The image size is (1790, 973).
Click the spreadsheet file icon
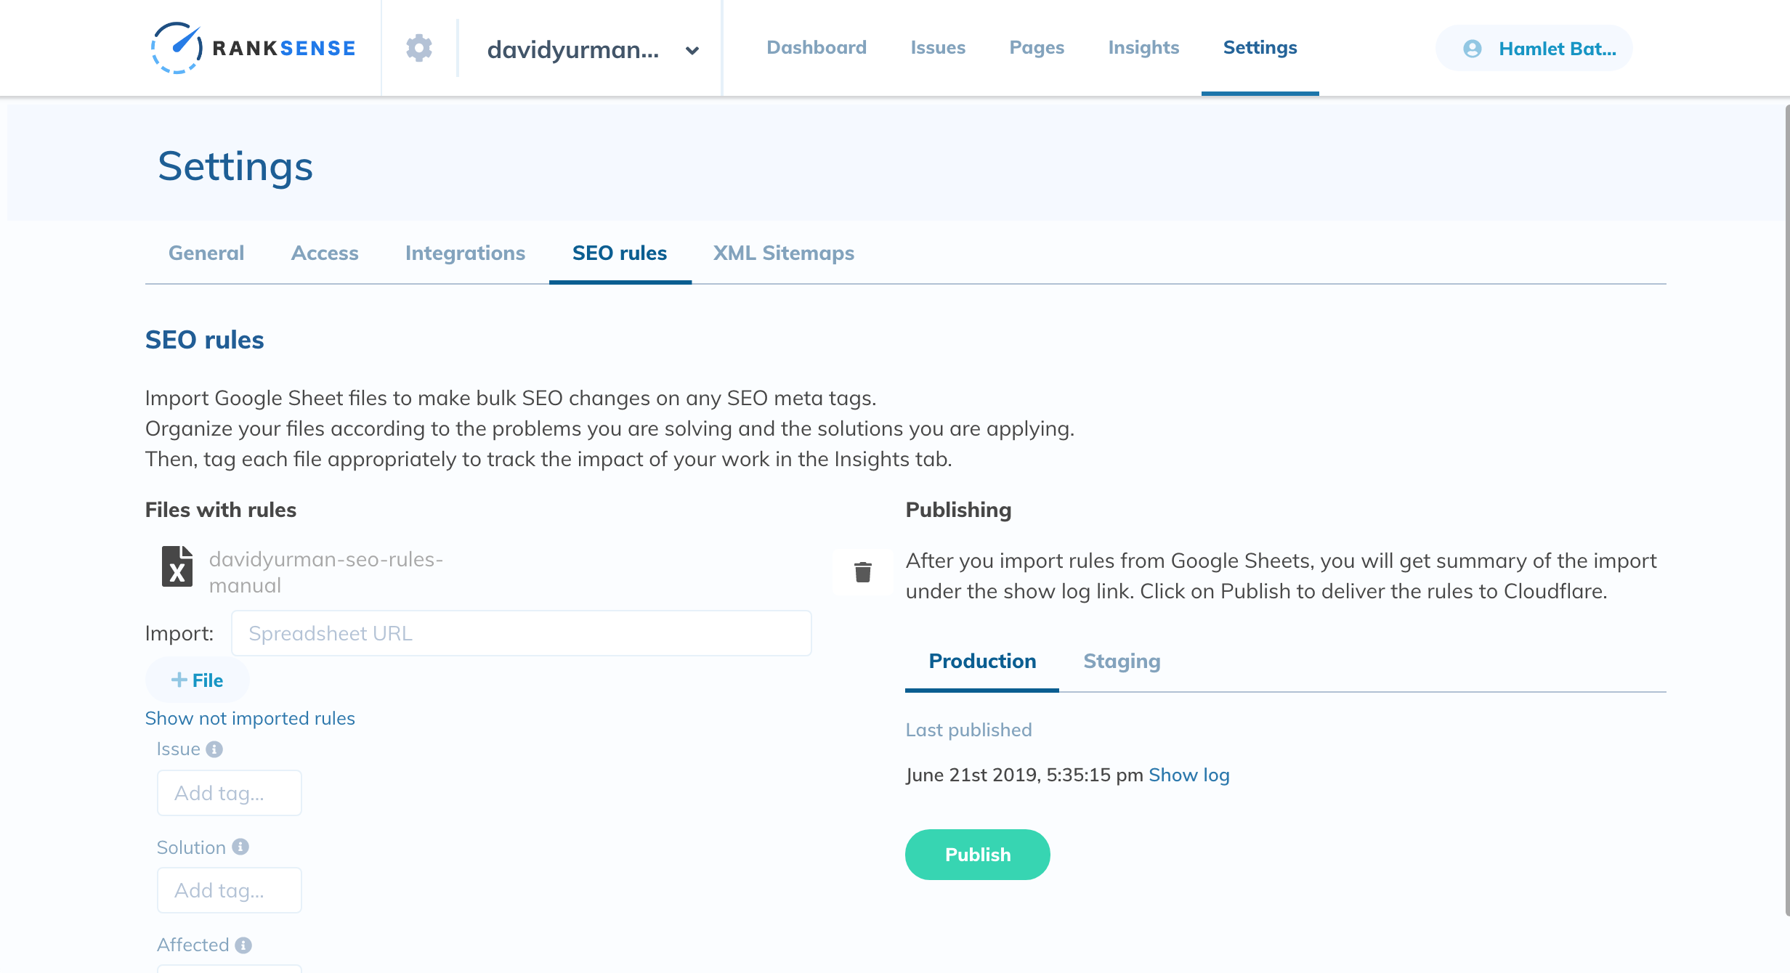click(x=177, y=566)
